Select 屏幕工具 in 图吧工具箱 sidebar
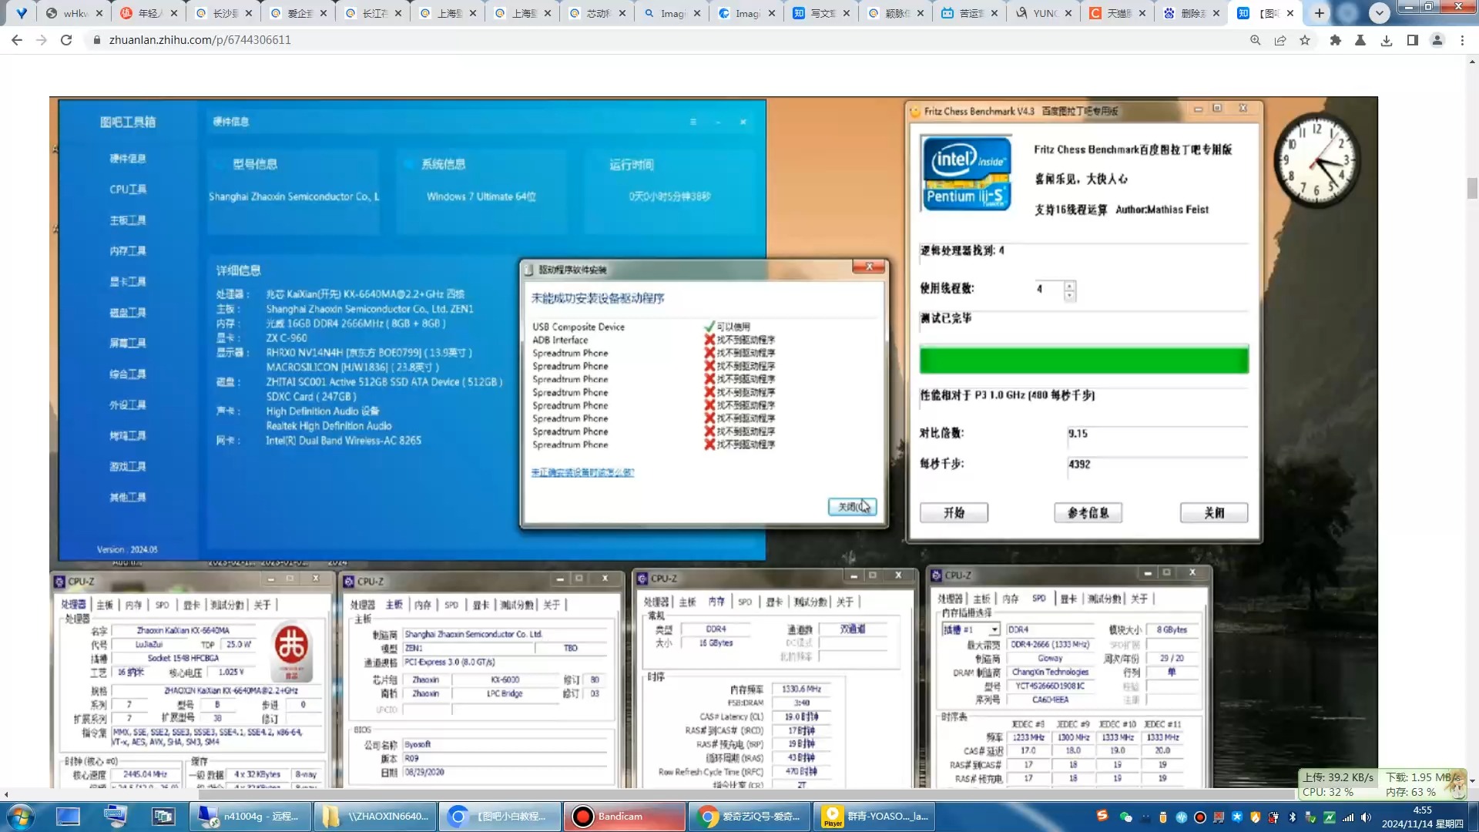Viewport: 1479px width, 832px height. (128, 344)
